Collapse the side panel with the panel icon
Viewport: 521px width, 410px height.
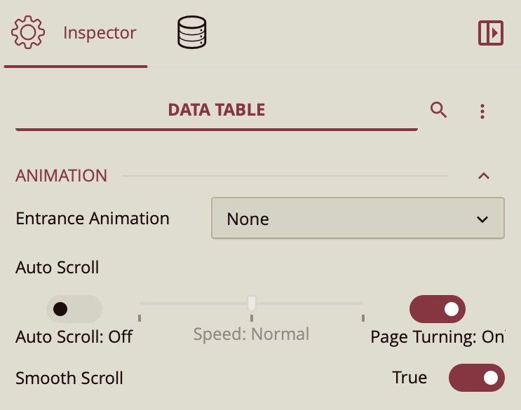(x=491, y=33)
